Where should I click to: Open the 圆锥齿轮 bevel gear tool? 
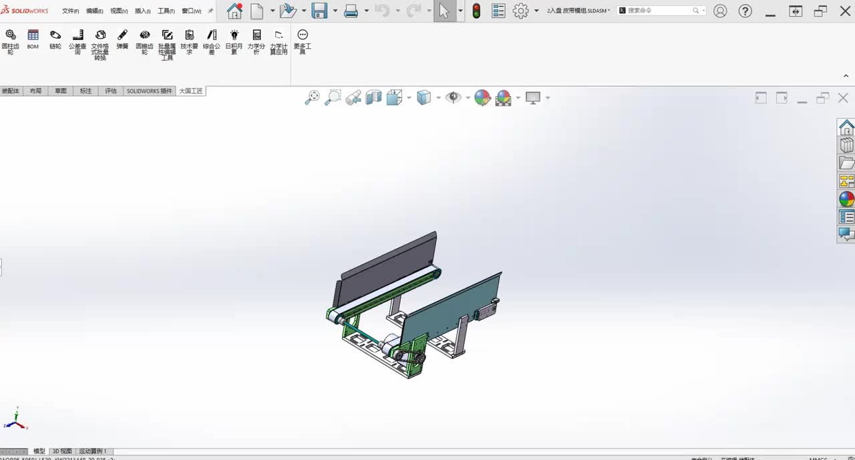[x=144, y=41]
